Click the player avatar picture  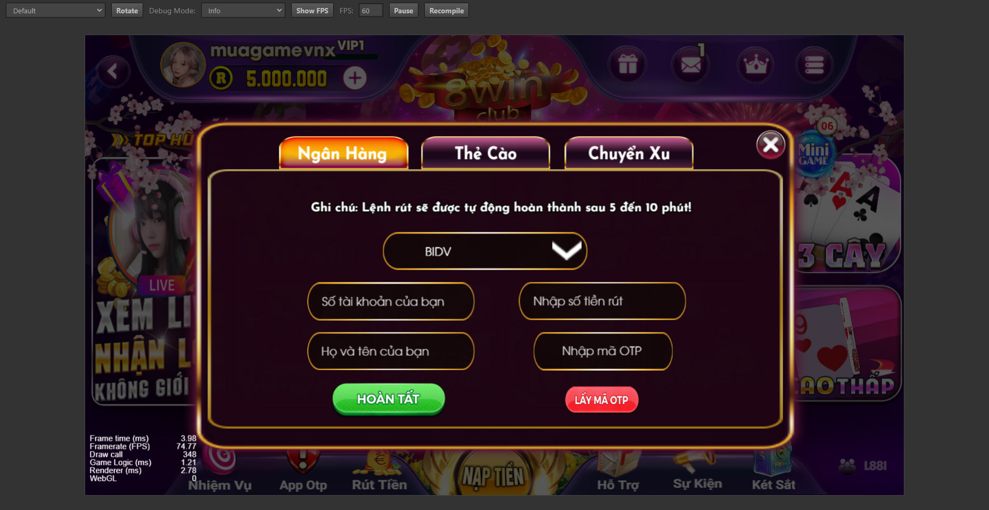183,65
